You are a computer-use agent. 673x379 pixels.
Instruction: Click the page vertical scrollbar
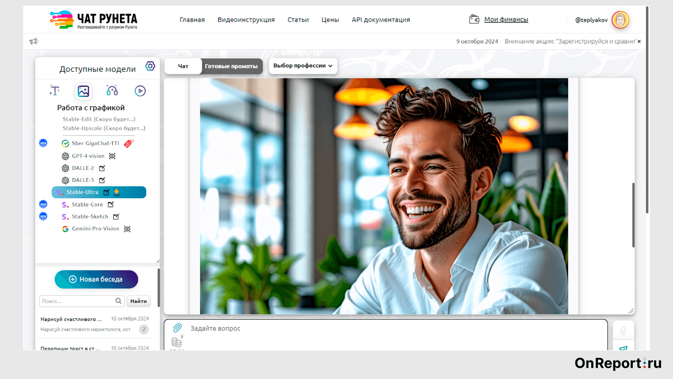click(647, 109)
